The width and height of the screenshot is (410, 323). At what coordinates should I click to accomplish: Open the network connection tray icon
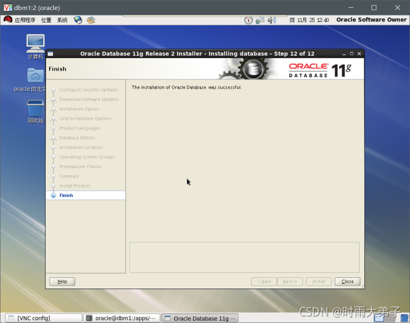click(260, 20)
